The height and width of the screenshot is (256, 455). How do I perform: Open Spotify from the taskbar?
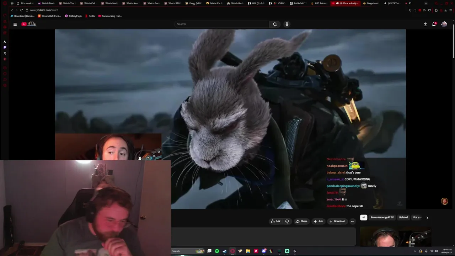(217, 251)
